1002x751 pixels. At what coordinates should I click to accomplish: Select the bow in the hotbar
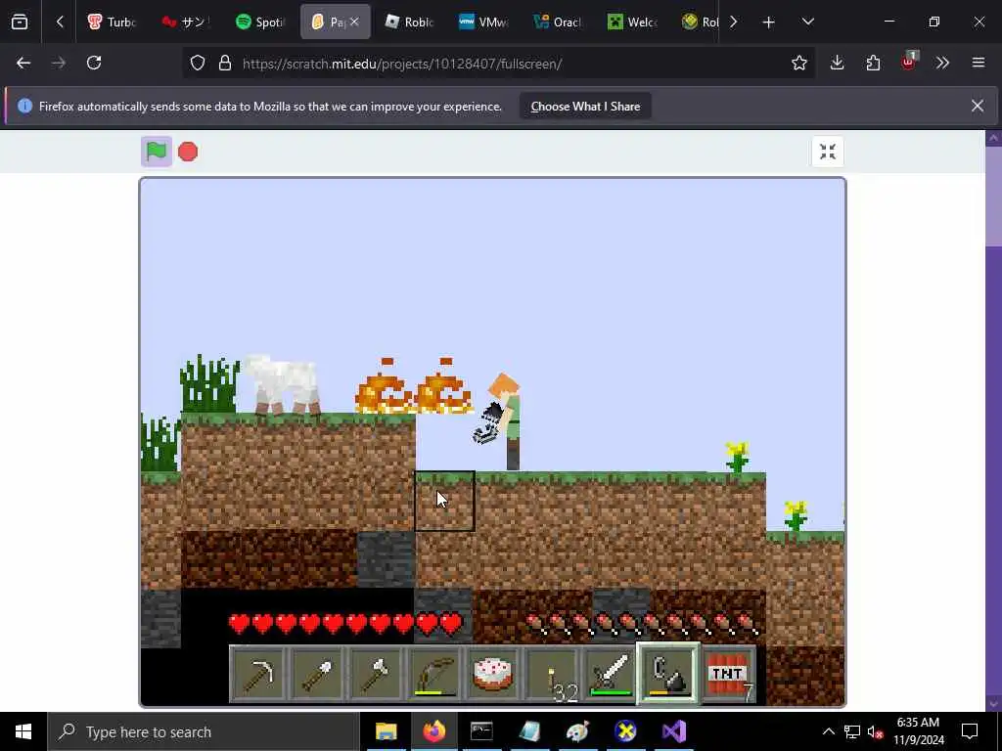(x=434, y=675)
